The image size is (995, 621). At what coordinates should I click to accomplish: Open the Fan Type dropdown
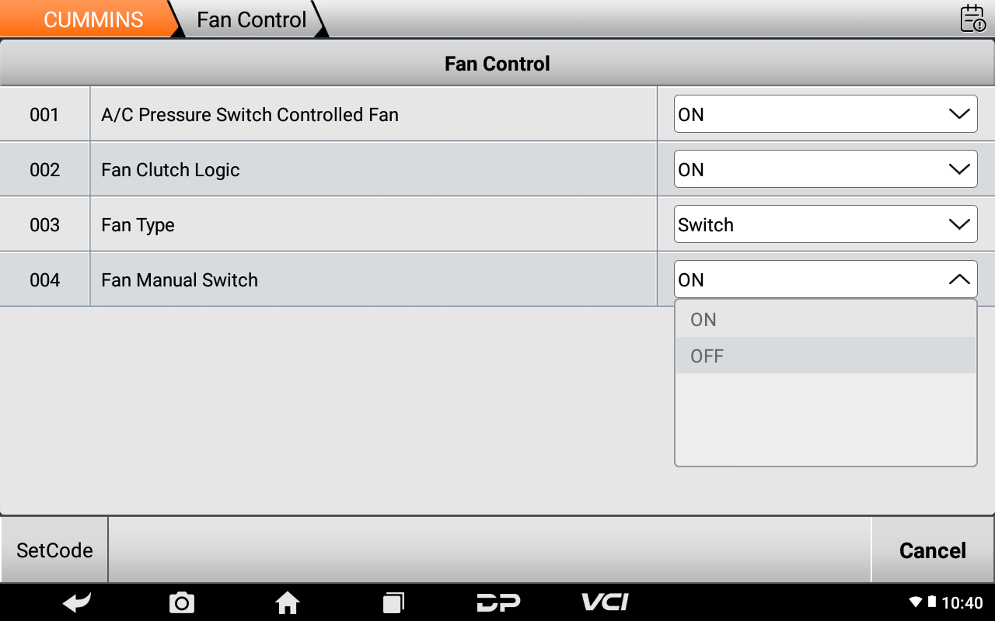click(825, 224)
